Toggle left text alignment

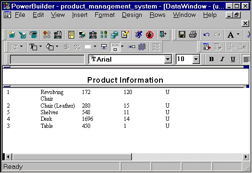tap(246, 59)
